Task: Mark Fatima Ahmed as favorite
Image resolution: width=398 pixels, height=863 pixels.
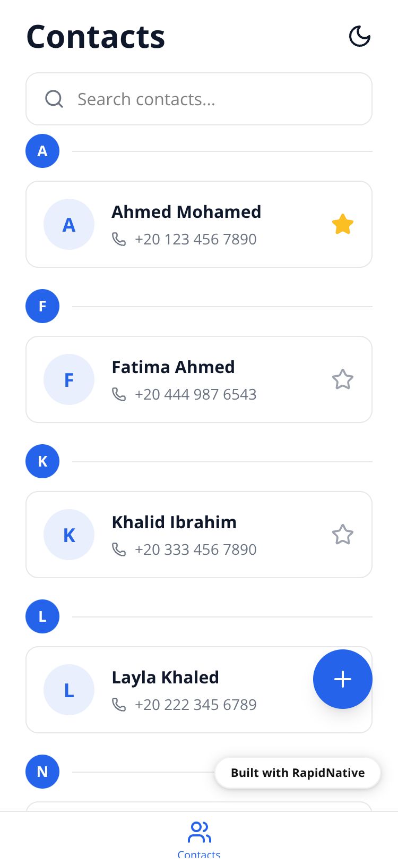Action: pos(343,379)
